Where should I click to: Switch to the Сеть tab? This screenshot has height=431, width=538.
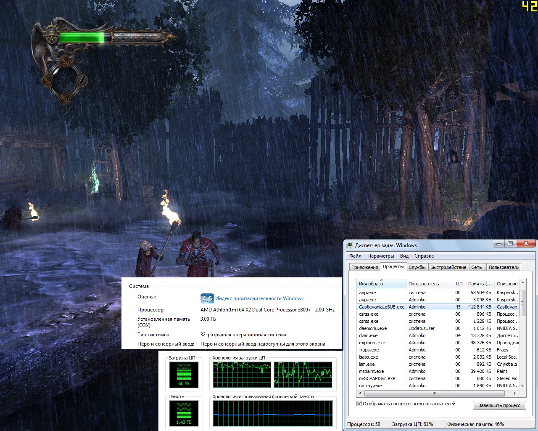(477, 267)
